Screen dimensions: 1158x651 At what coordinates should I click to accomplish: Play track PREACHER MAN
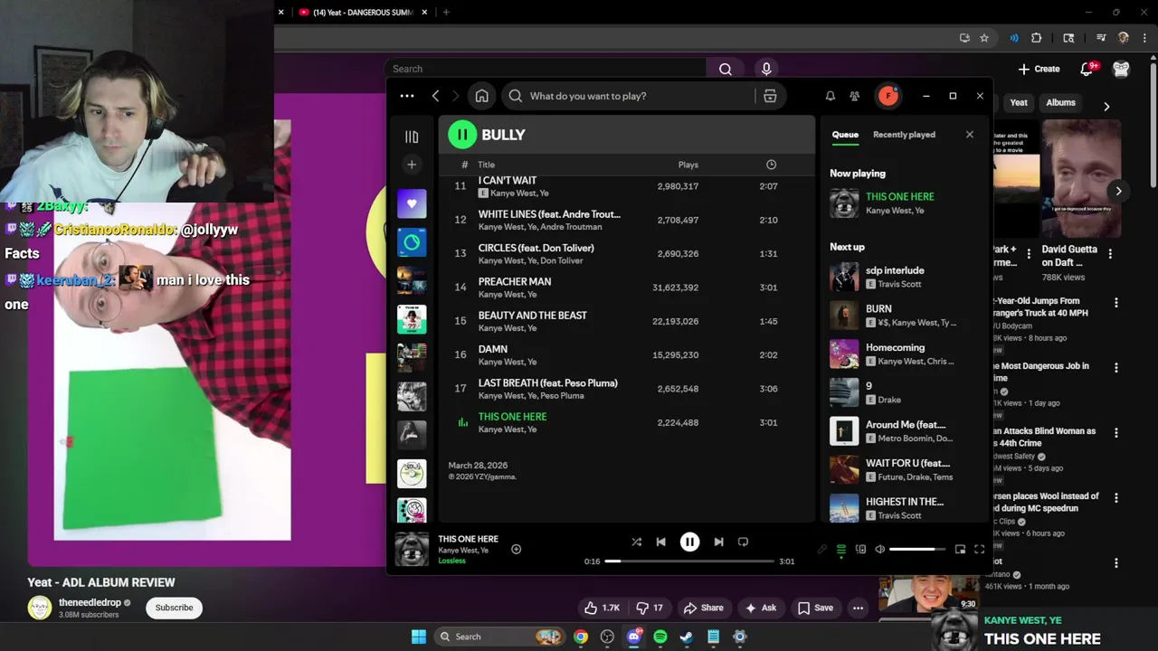tap(626, 288)
